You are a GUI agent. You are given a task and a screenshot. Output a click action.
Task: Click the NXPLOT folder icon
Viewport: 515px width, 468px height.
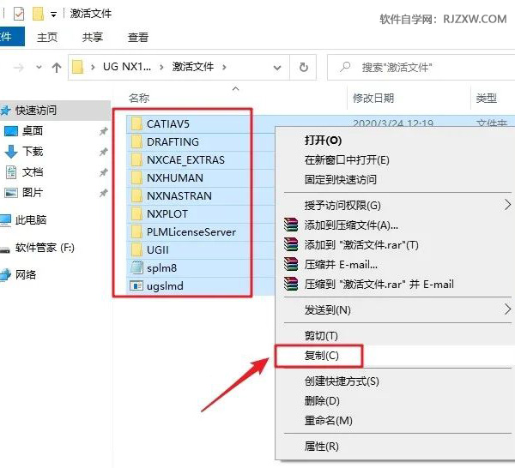136,214
